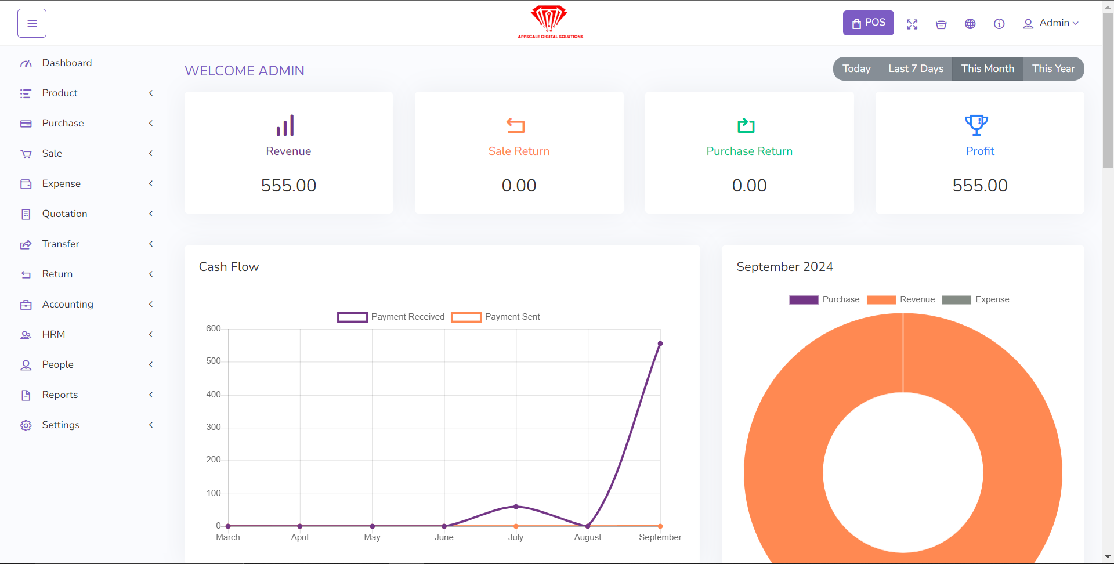The image size is (1114, 564).
Task: Click the Accounting briefcase icon
Action: [26, 305]
